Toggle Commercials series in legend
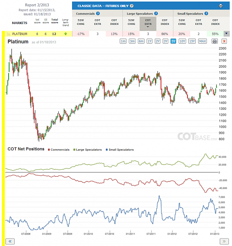Viewport: 232px width, 246px height. click(x=59, y=150)
